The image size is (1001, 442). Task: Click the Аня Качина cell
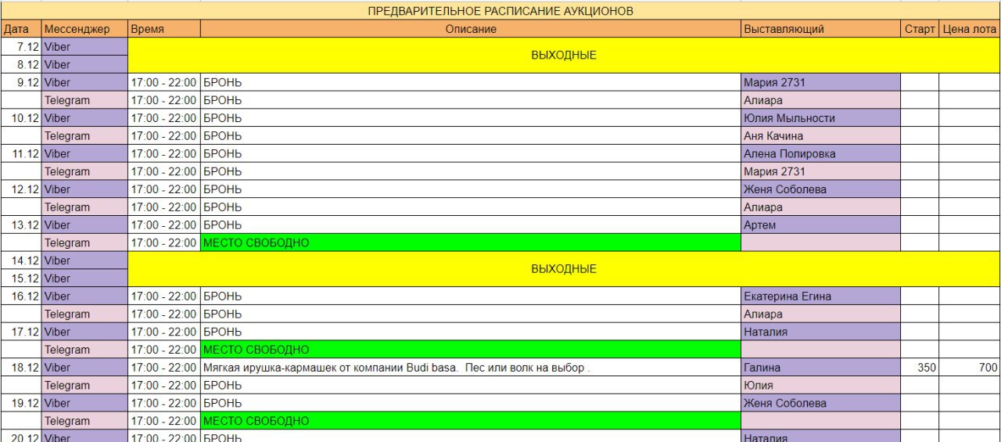coord(821,136)
